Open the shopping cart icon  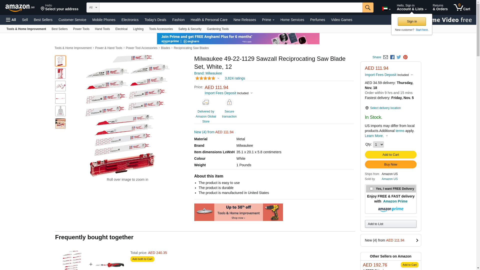462,7
